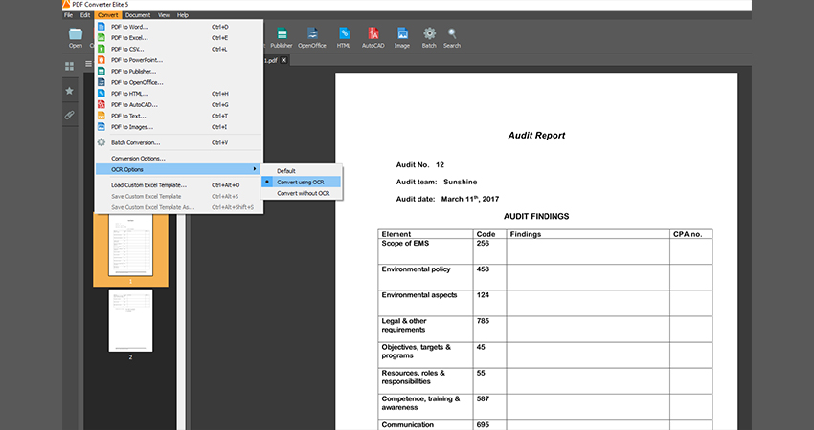The image size is (814, 430).
Task: Open the bookmarks star panel
Action: click(69, 91)
